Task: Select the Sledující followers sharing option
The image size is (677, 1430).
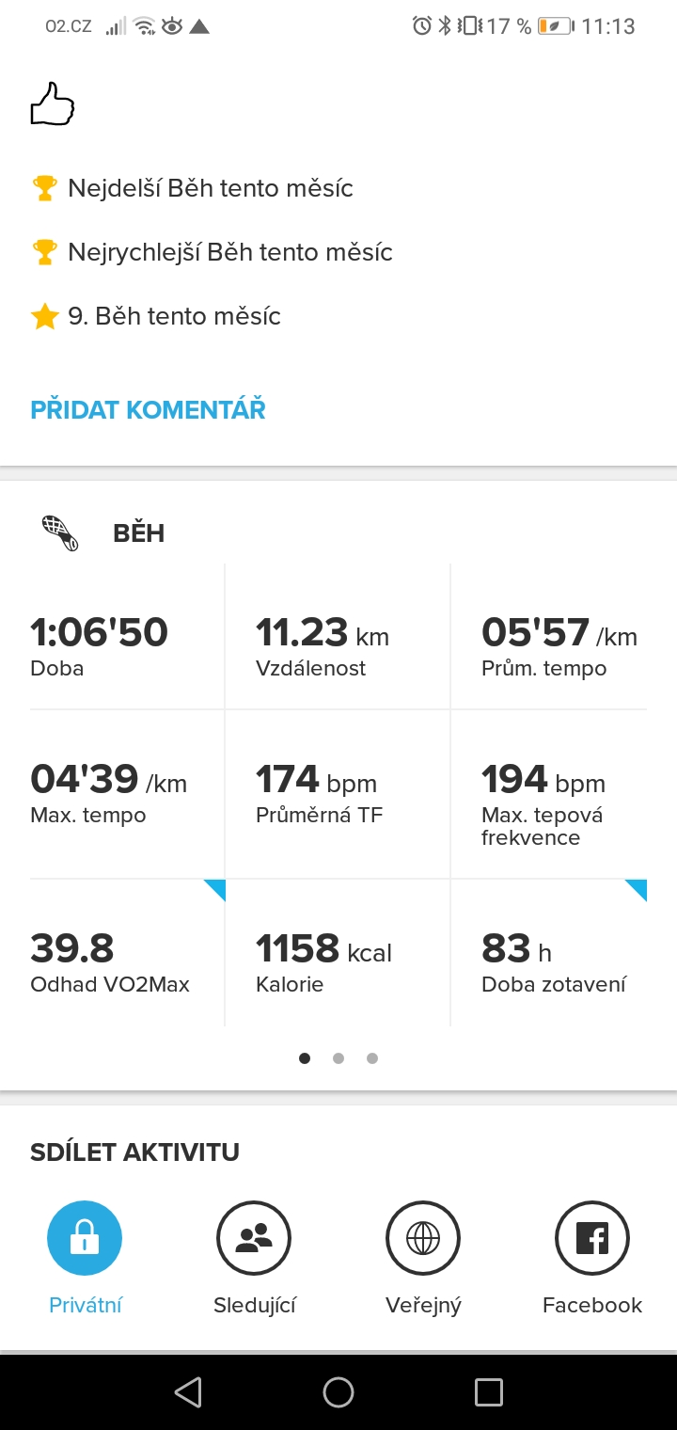Action: (254, 1238)
